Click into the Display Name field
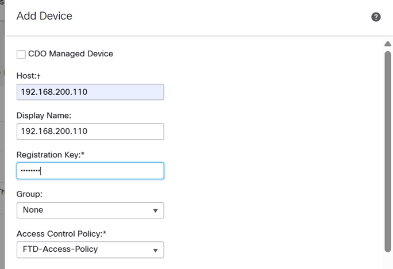This screenshot has height=269, width=393. click(90, 131)
